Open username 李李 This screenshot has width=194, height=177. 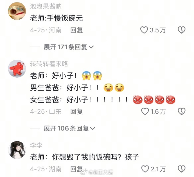[36, 145]
